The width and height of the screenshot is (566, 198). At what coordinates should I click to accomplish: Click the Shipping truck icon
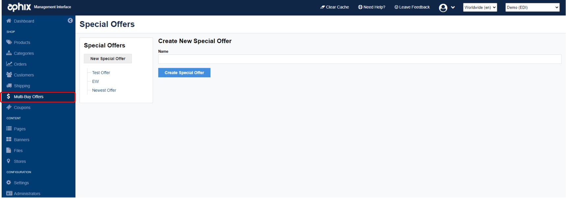(9, 86)
